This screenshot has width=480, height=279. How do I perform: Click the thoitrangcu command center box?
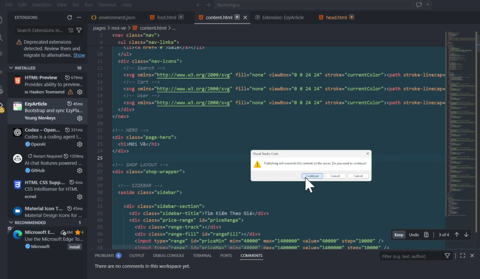point(314,5)
